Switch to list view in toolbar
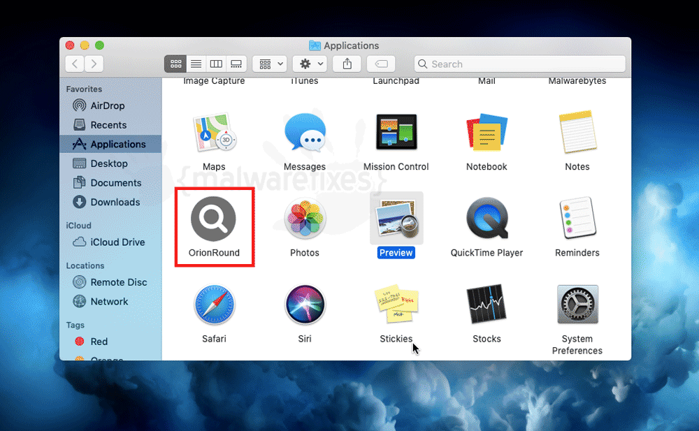This screenshot has height=431, width=699. click(196, 64)
